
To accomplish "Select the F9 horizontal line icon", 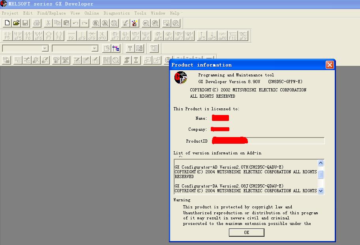I will point(71,36).
